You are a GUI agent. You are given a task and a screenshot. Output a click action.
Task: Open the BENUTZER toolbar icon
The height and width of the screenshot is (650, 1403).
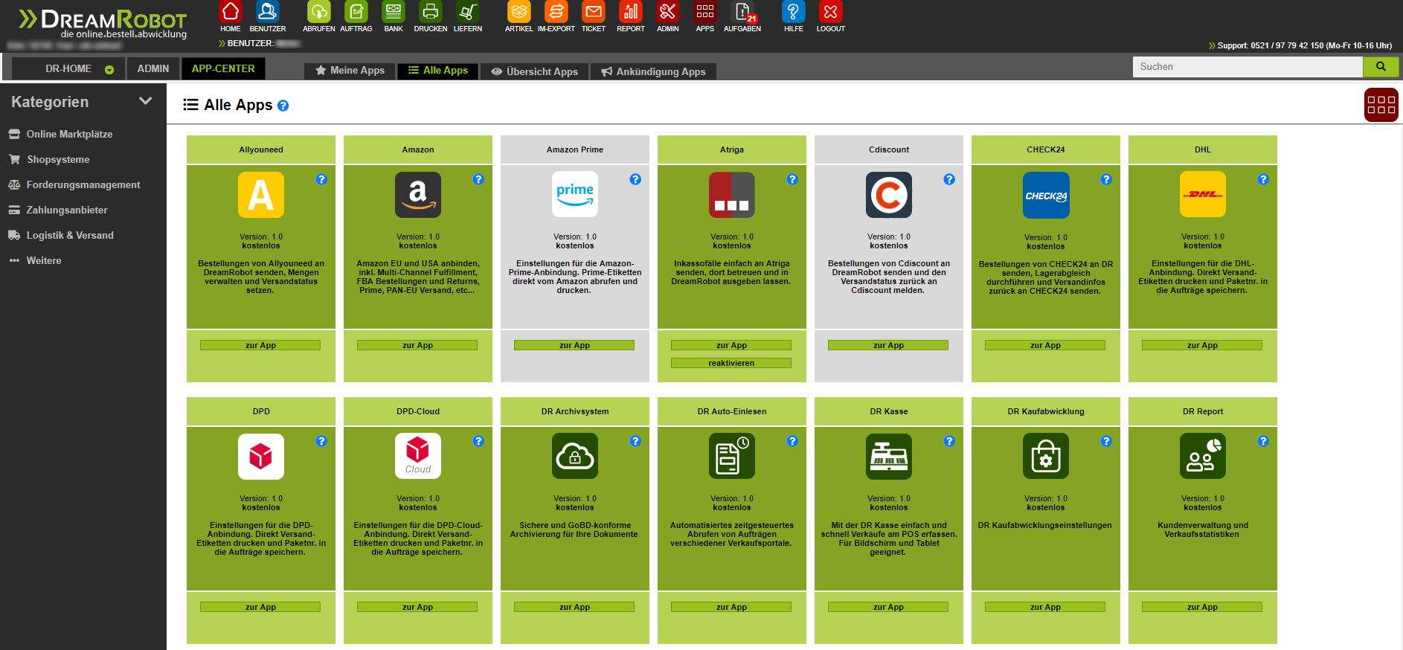tap(267, 11)
